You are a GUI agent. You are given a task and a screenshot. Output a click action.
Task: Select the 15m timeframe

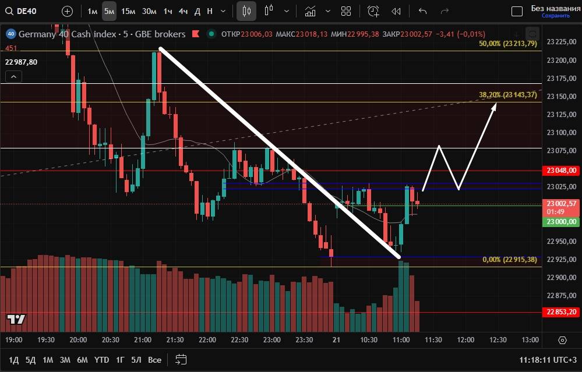pyautogui.click(x=128, y=11)
